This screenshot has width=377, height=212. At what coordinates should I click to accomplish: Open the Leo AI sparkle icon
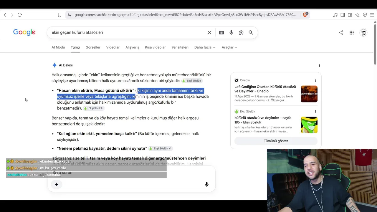click(357, 15)
